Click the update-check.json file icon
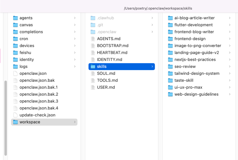 click(15, 115)
